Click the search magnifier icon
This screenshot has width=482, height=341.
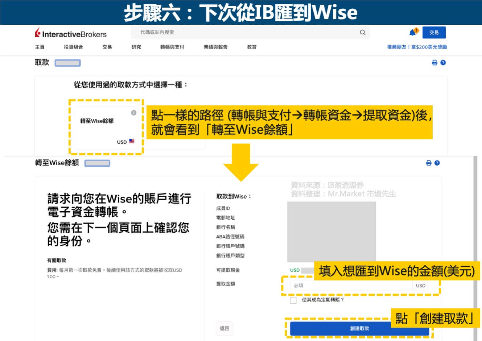tap(362, 32)
